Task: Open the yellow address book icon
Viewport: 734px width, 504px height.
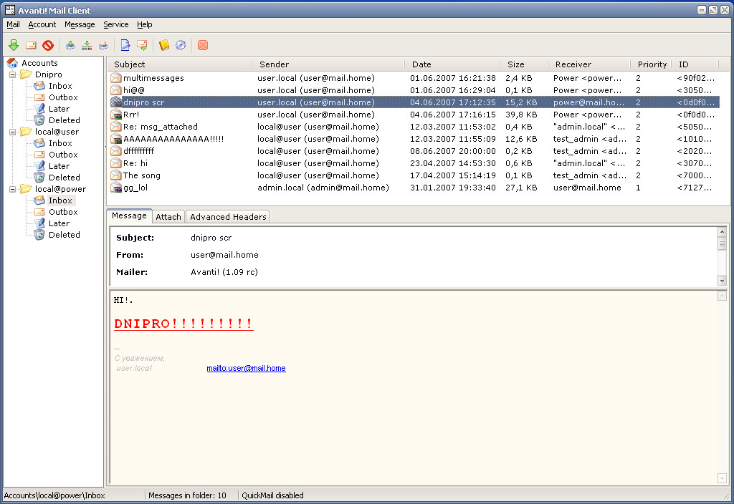Action: 164,45
